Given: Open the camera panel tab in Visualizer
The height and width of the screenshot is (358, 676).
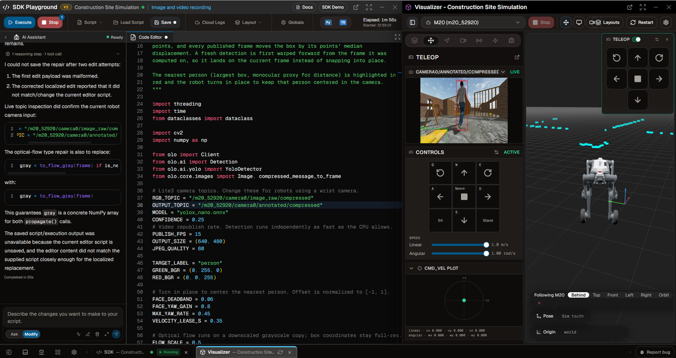Looking at the screenshot, I should click(x=463, y=41).
